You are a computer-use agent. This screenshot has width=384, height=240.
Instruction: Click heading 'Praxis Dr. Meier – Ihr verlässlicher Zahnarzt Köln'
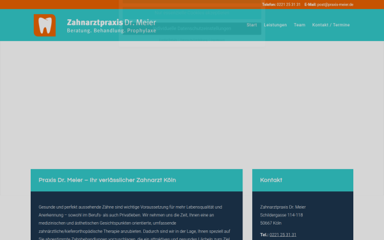pyautogui.click(x=108, y=180)
